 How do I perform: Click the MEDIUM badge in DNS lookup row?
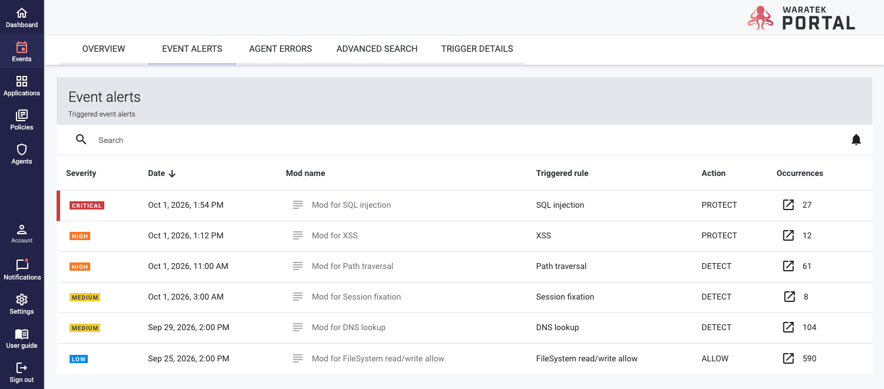[x=85, y=328]
